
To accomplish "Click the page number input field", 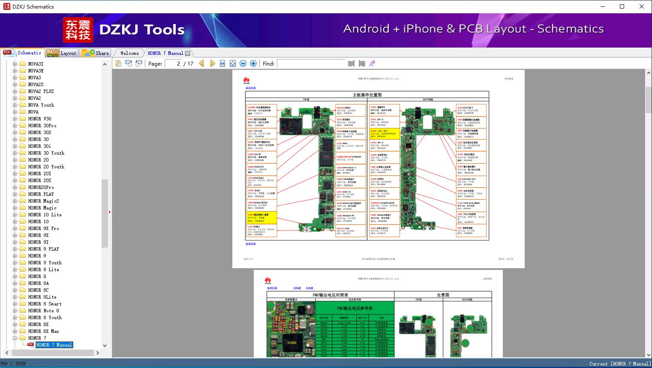I will tap(173, 63).
